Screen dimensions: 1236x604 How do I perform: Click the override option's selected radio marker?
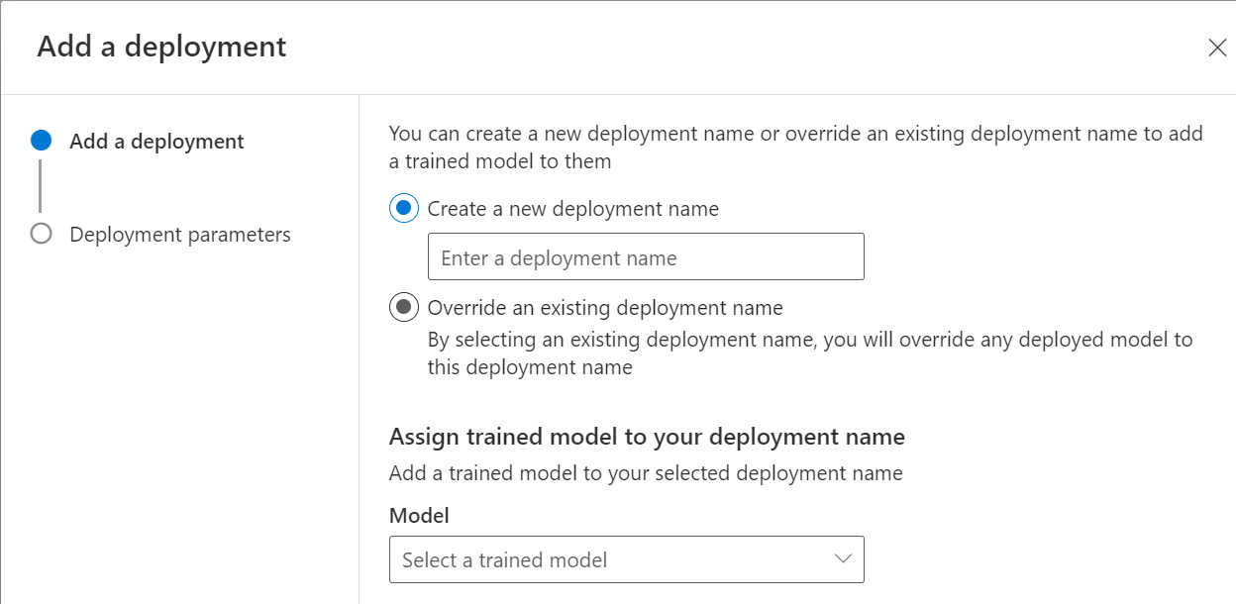[x=403, y=307]
